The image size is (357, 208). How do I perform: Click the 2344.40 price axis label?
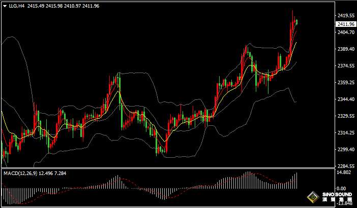tap(346, 99)
